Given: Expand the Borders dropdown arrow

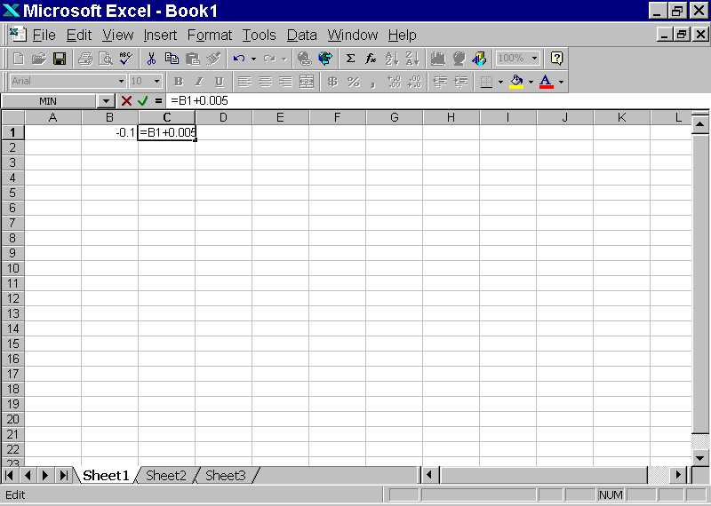Looking at the screenshot, I should 500,82.
